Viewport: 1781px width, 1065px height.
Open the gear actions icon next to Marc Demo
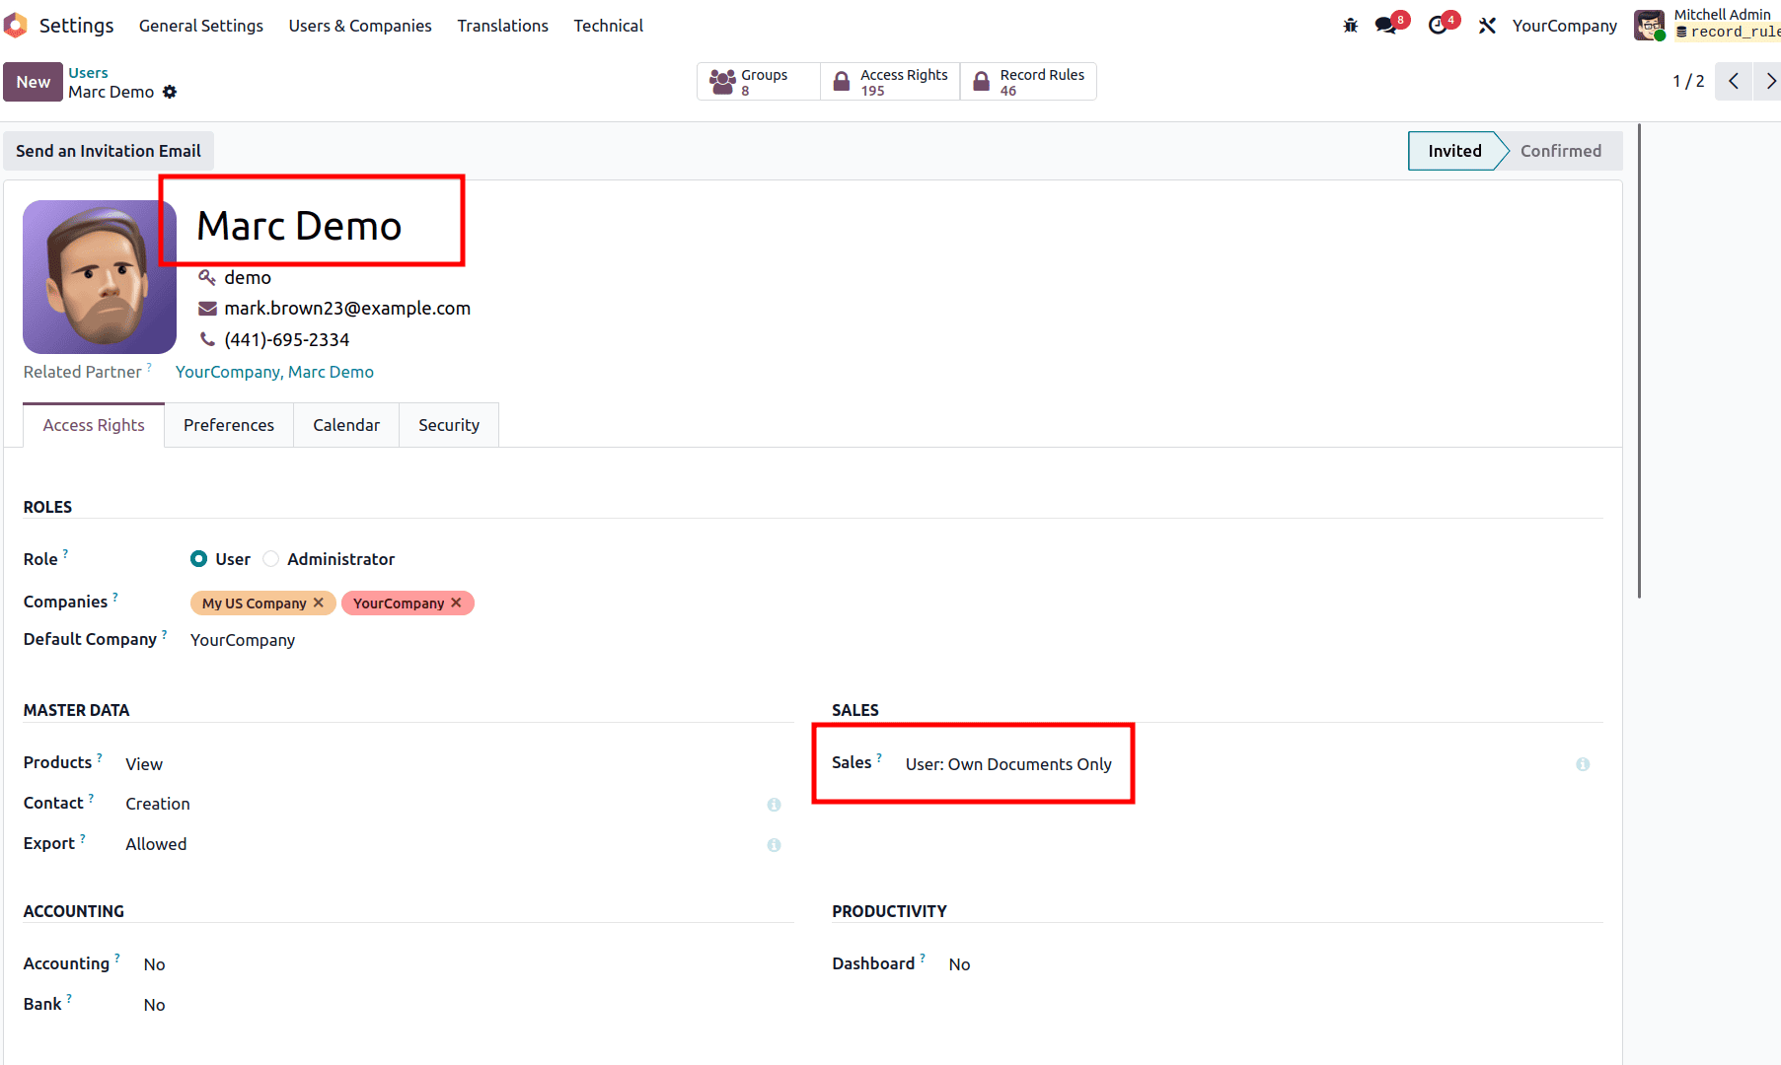click(170, 92)
